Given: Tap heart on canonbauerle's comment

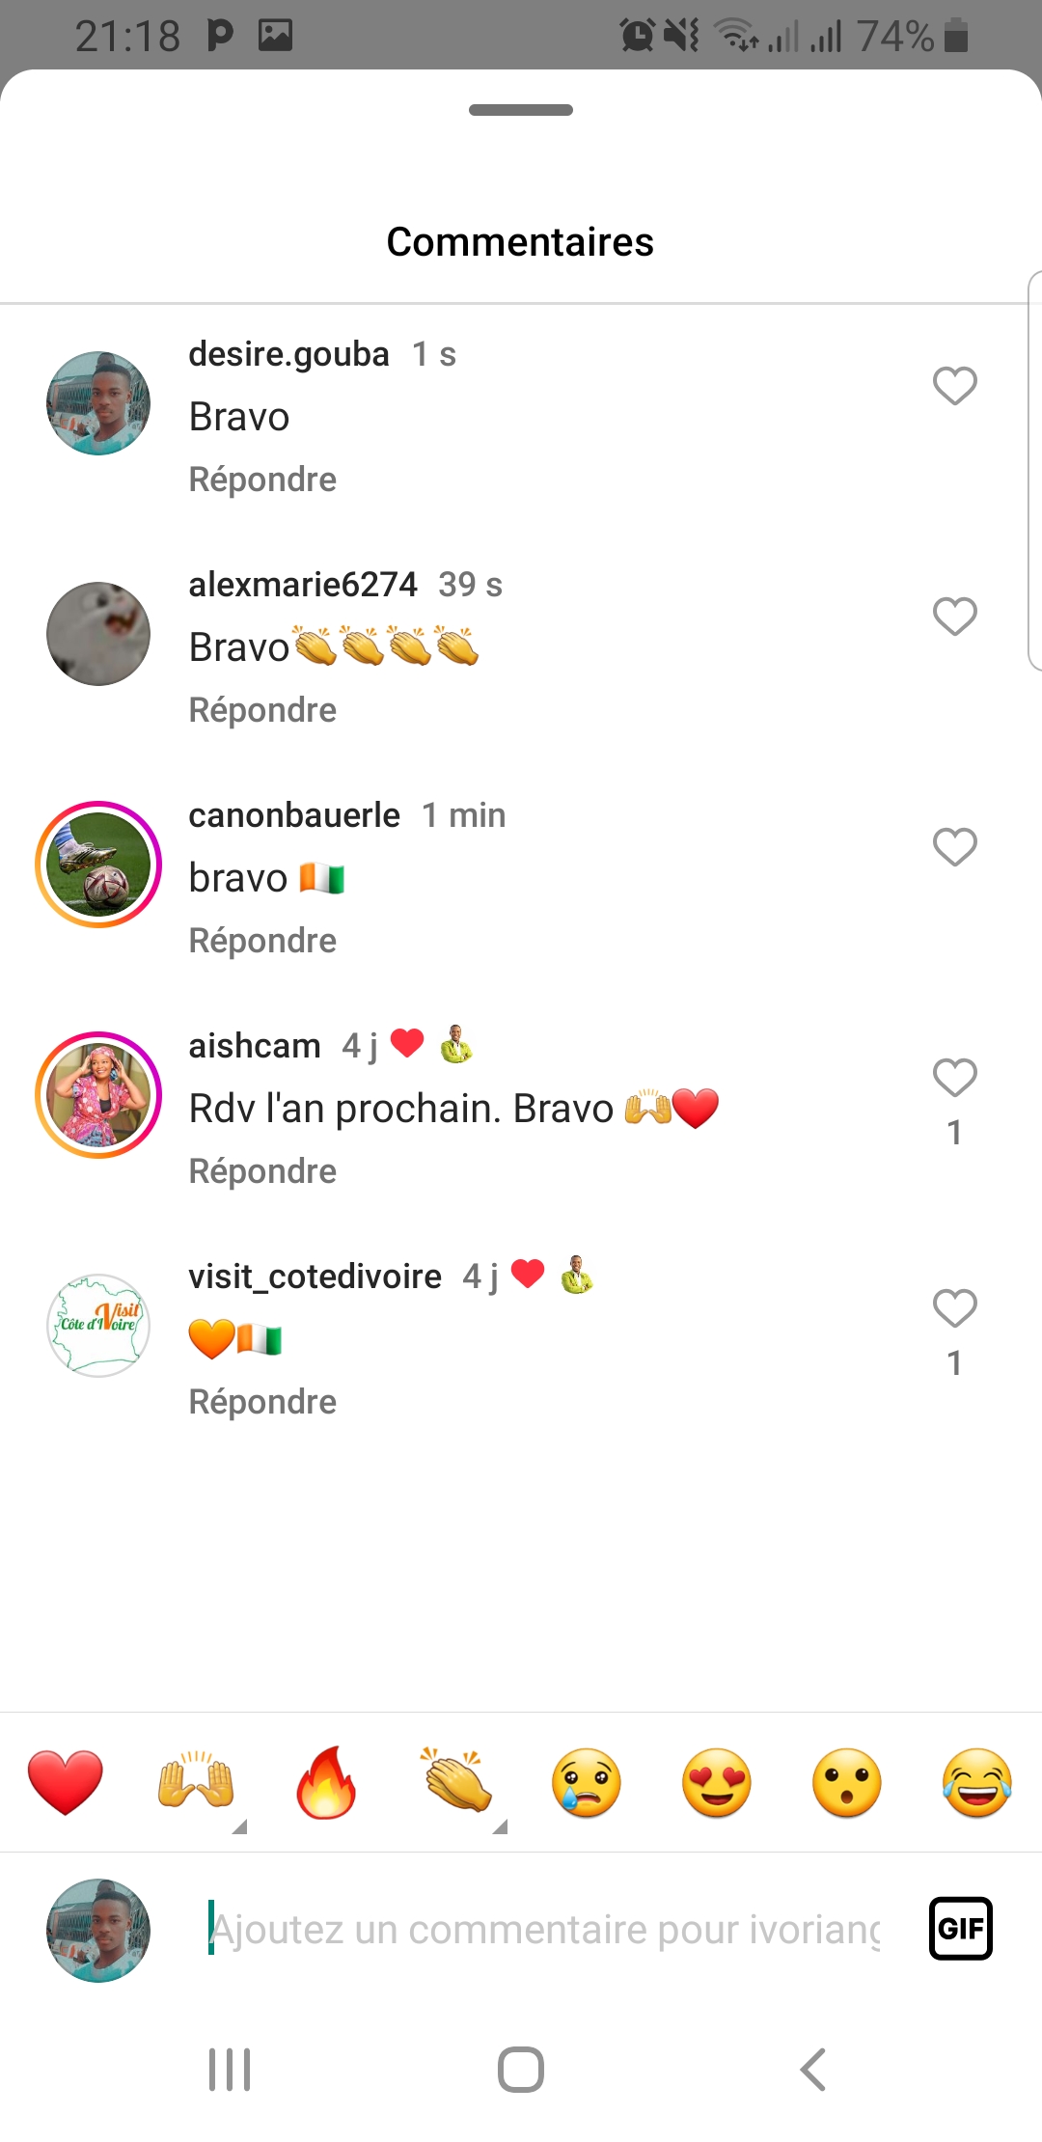Looking at the screenshot, I should 954,847.
